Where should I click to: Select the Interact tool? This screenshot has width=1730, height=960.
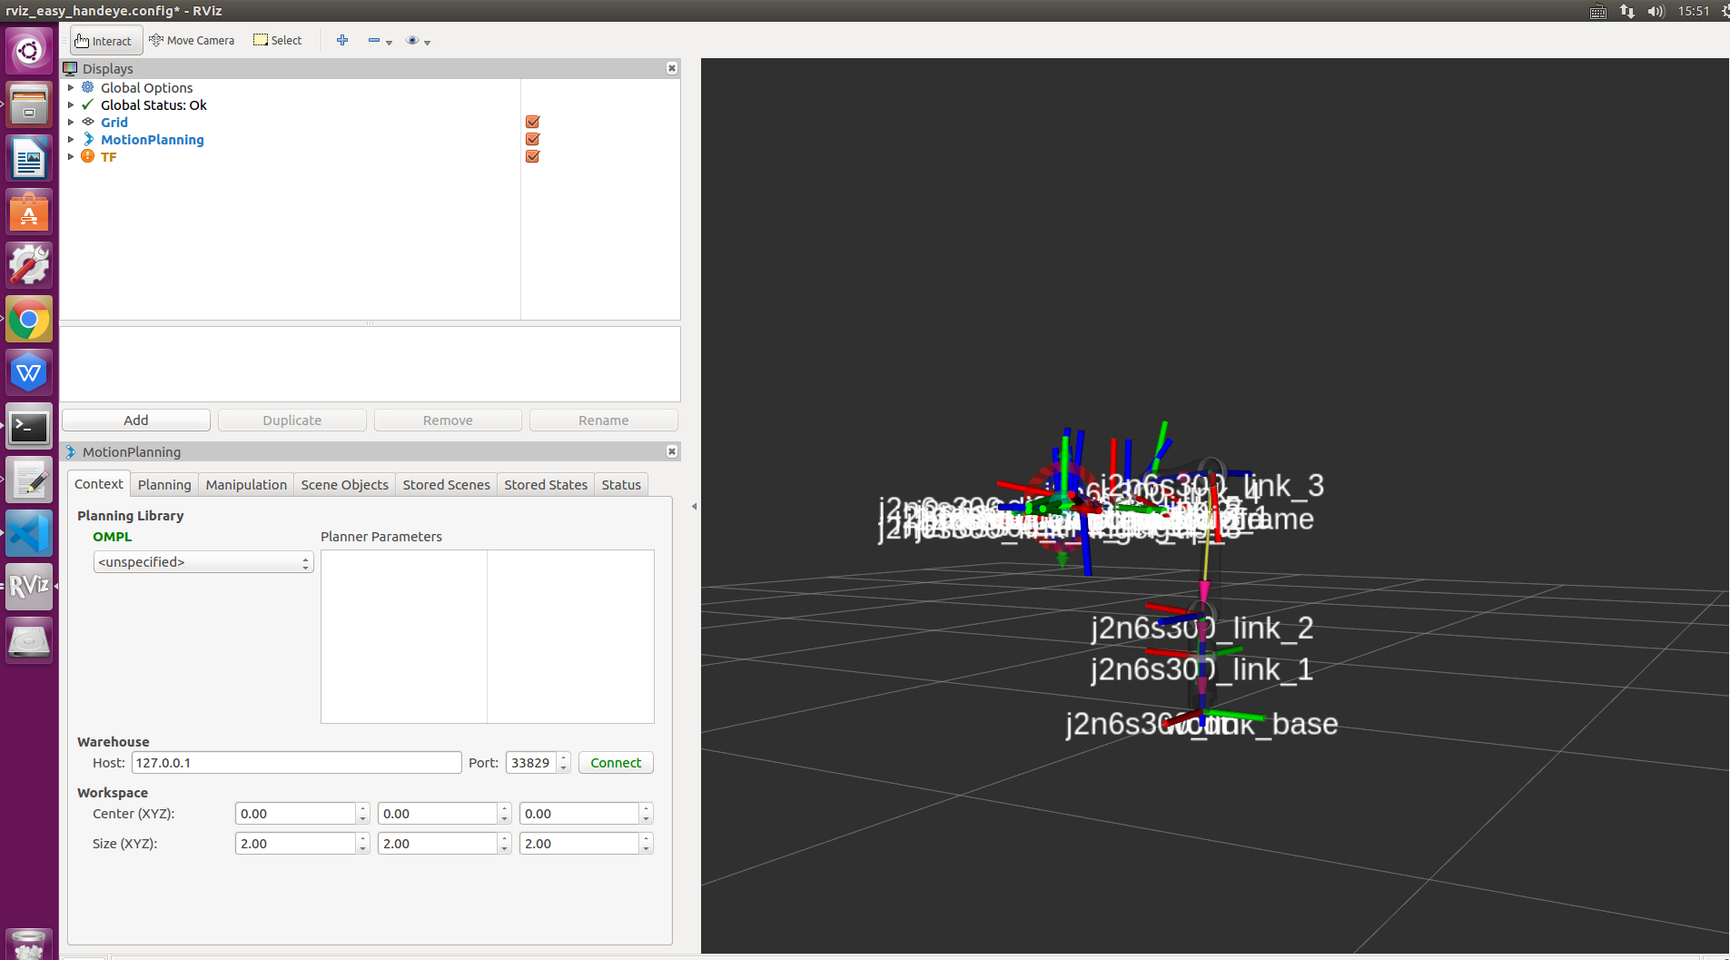coord(104,40)
